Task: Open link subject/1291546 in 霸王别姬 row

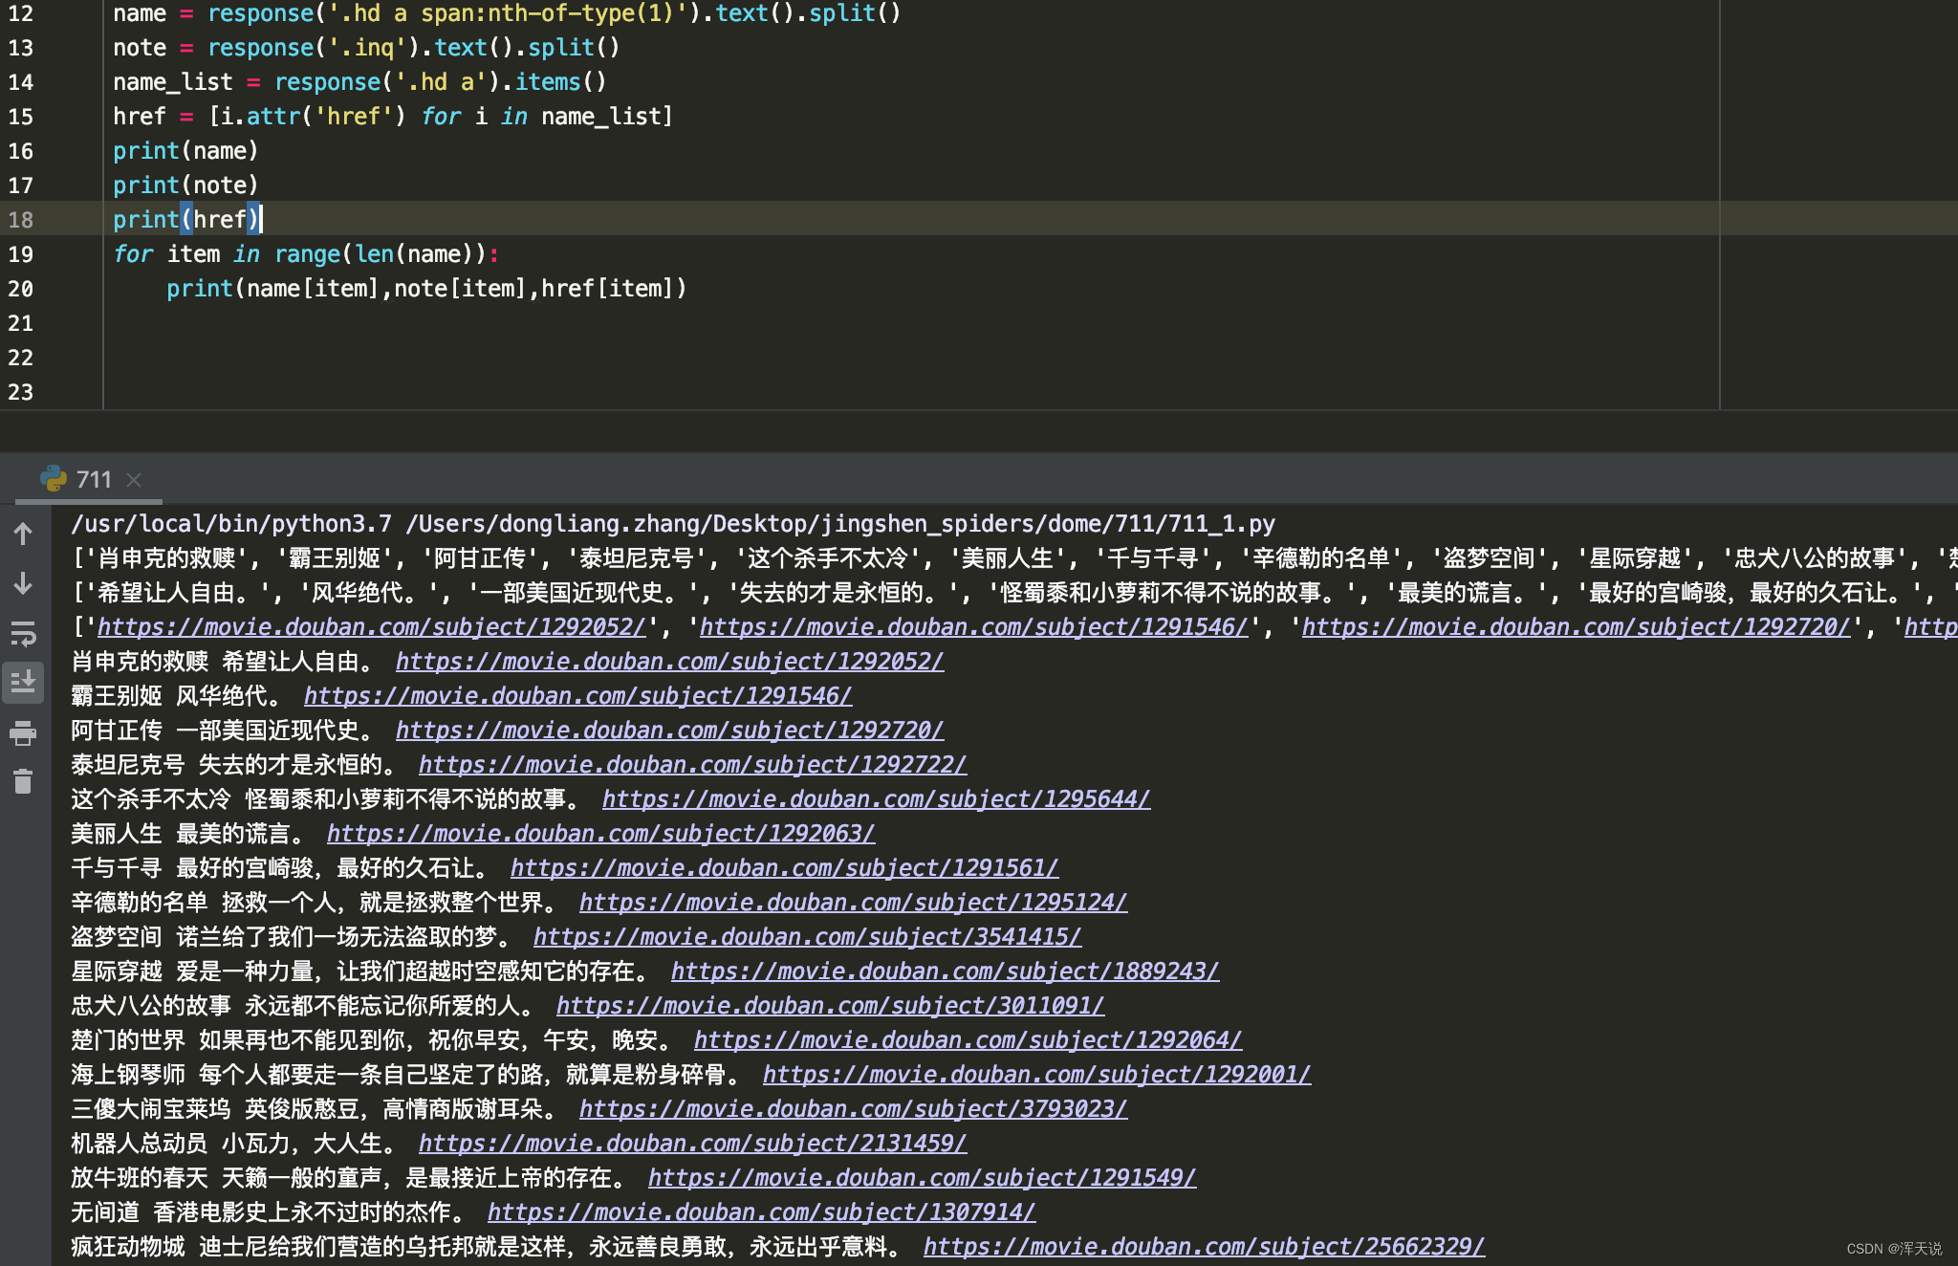Action: (577, 696)
